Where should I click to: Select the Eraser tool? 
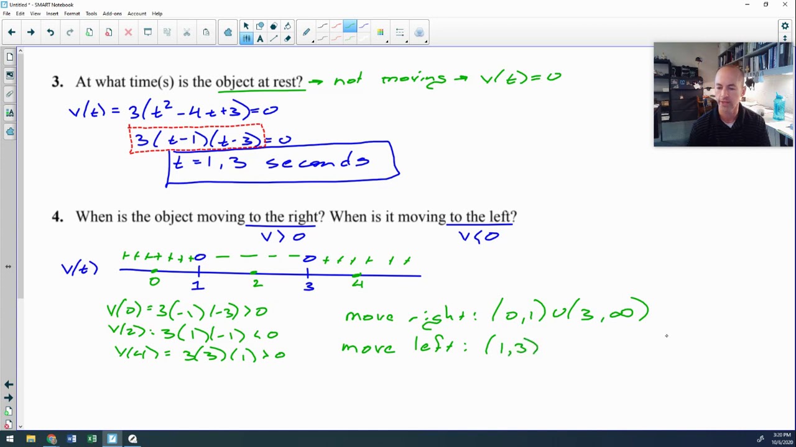point(287,38)
